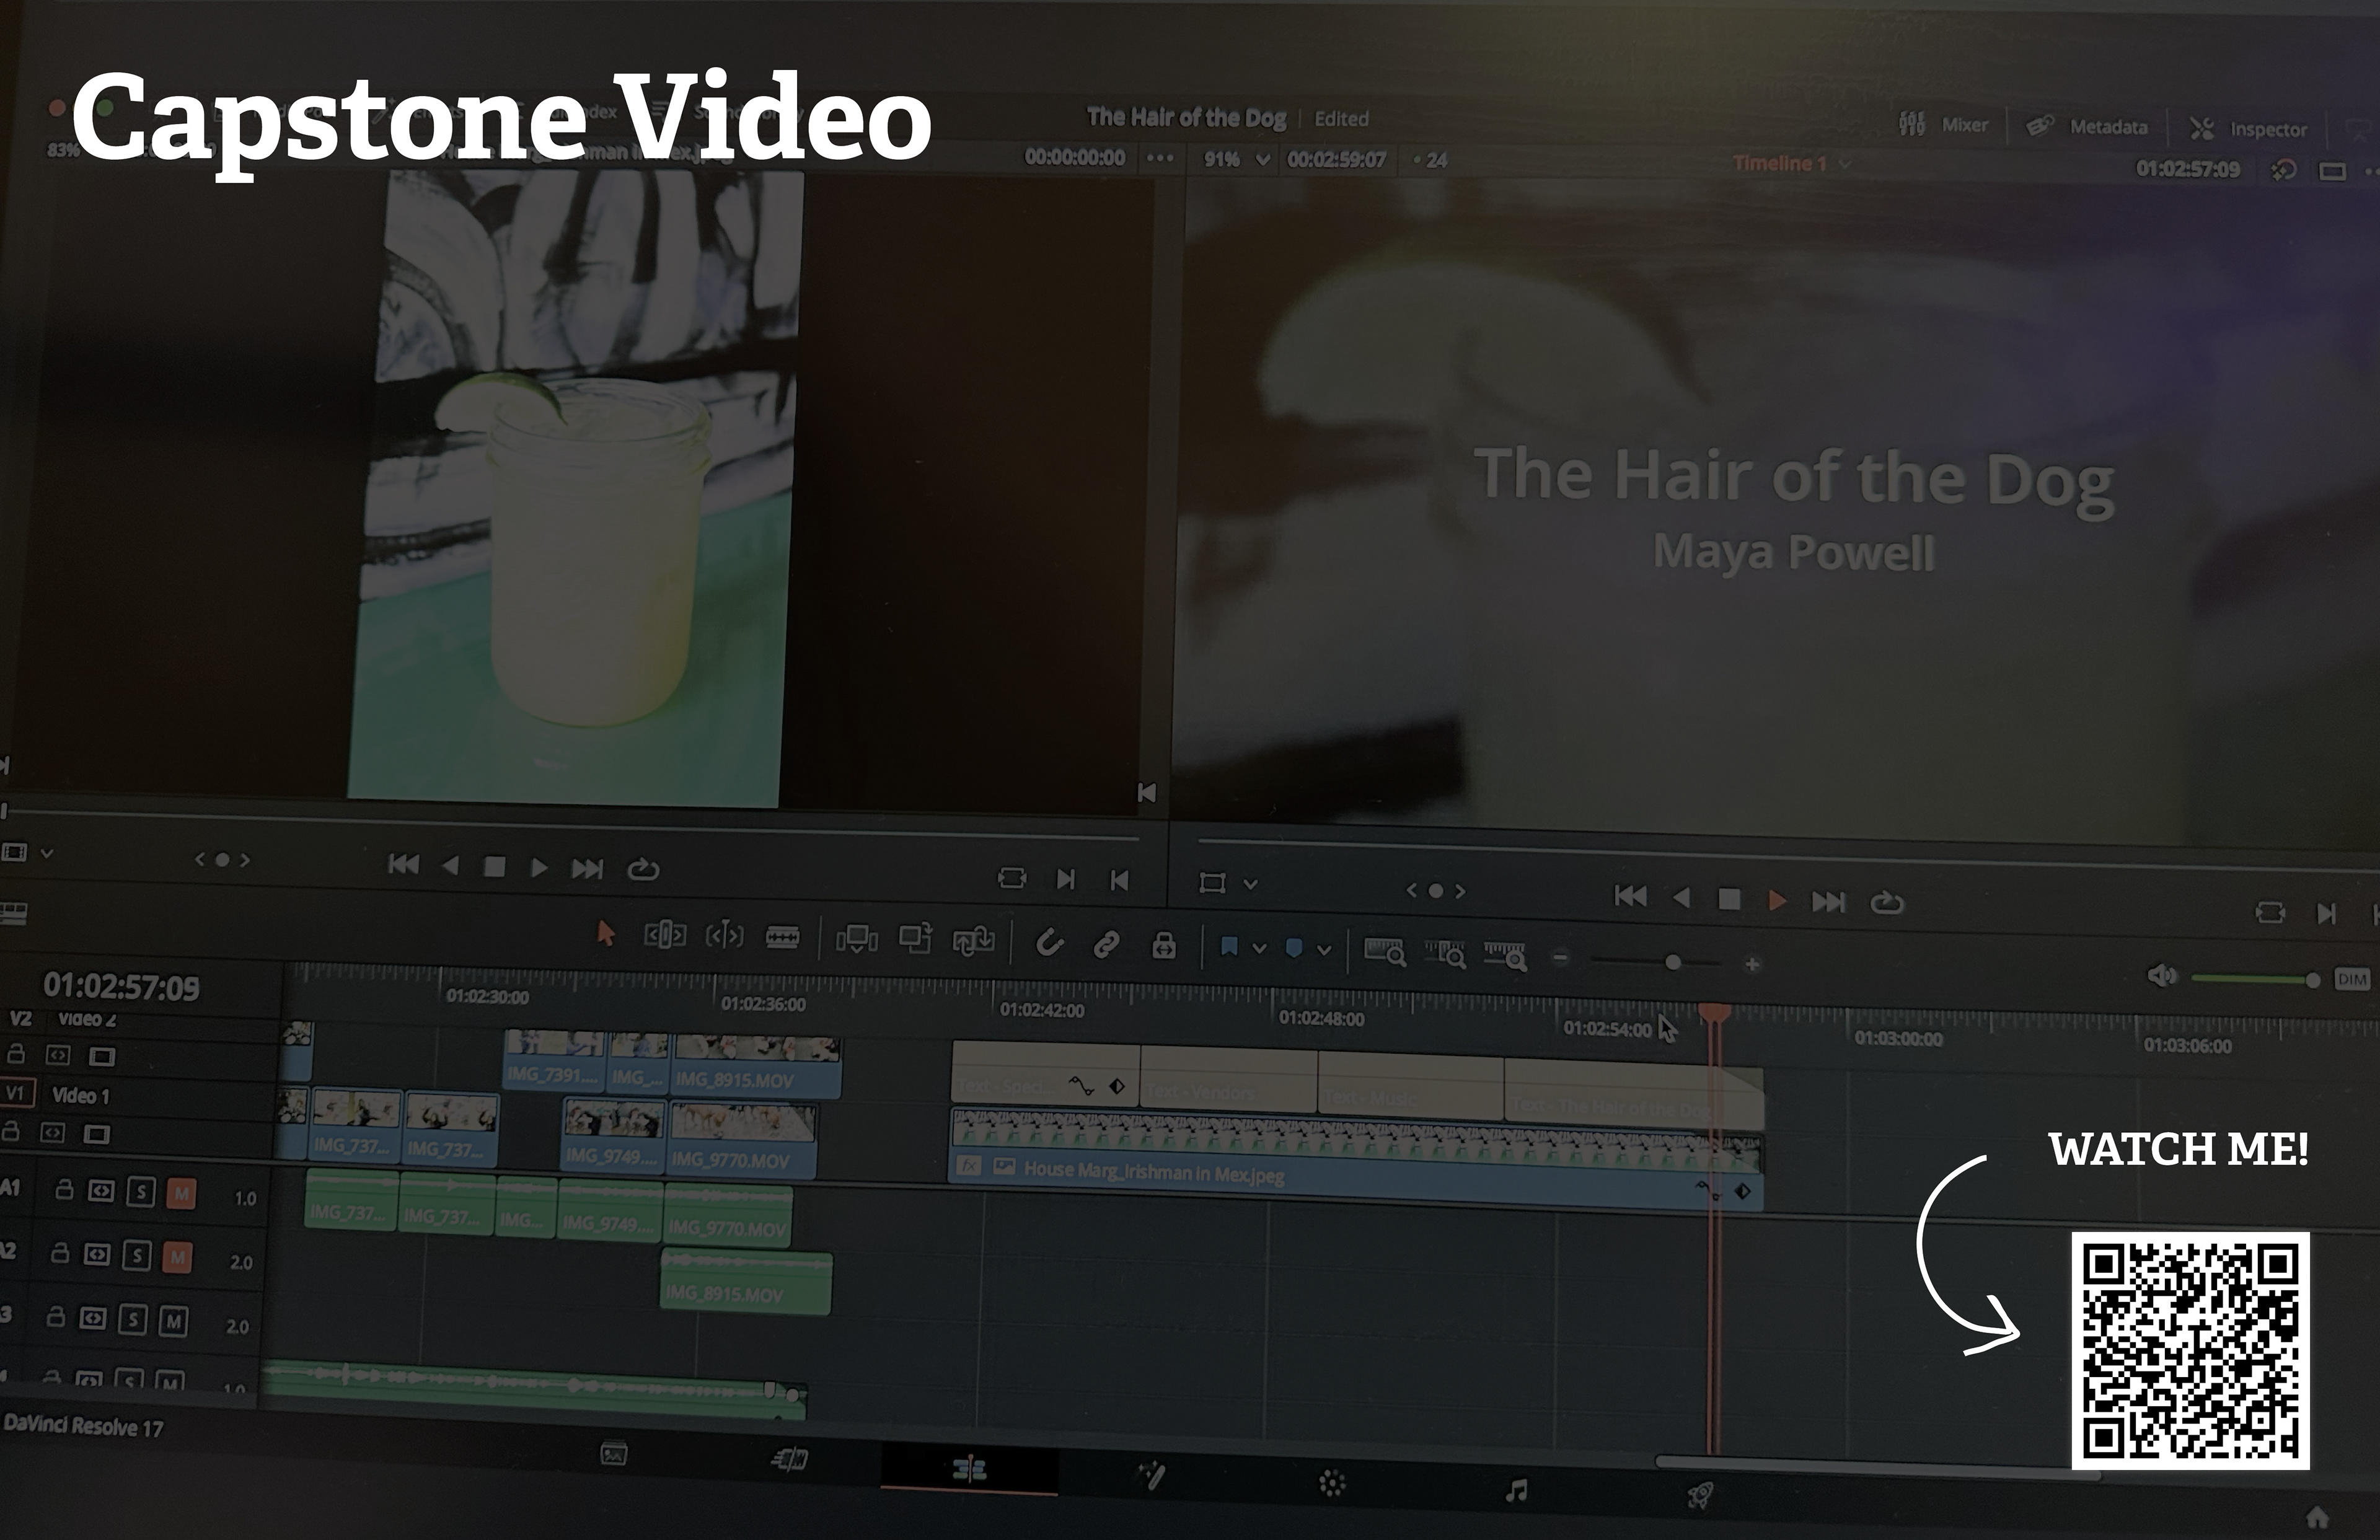The height and width of the screenshot is (1540, 2380).
Task: Open the Metadata panel
Action: coord(2086,127)
